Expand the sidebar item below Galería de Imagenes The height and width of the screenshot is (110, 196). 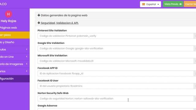click(15, 71)
